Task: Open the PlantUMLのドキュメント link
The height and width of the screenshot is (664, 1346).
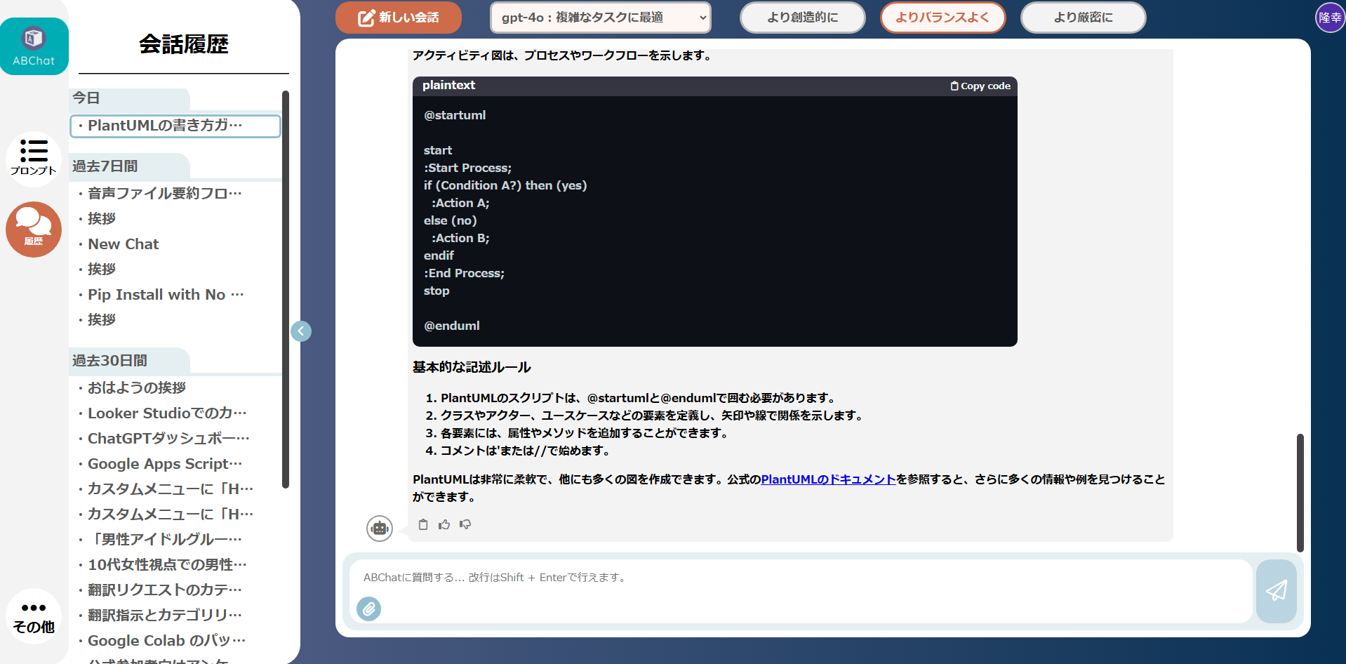Action: 828,479
